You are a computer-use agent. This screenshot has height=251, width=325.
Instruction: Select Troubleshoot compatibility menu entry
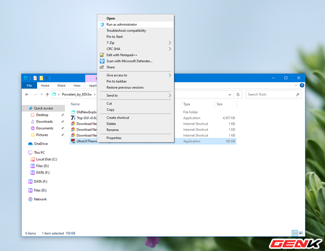[x=136, y=30]
